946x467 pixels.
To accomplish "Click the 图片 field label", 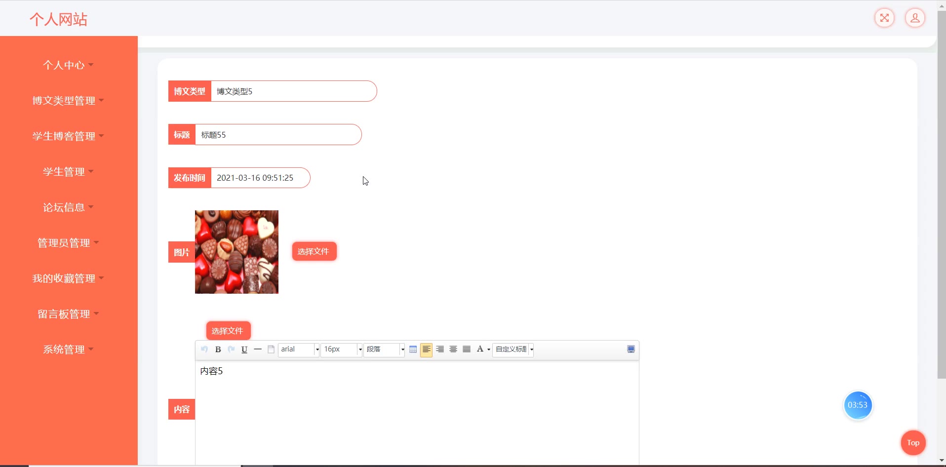I will point(182,252).
